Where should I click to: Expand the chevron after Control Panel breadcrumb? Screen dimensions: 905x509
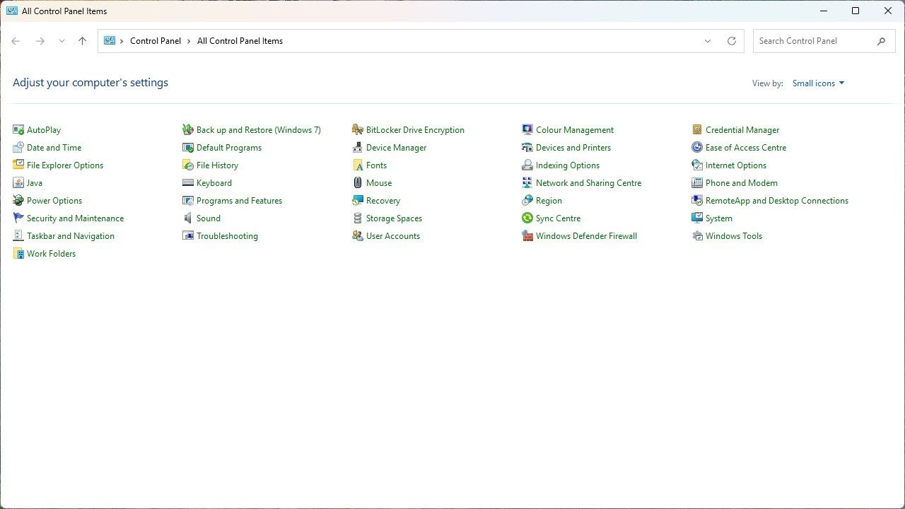tap(189, 41)
